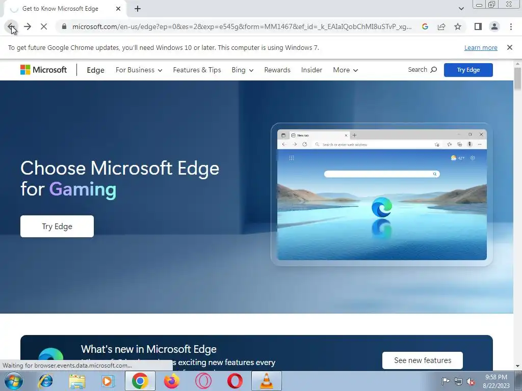Go to the Rewards page

coord(277,70)
